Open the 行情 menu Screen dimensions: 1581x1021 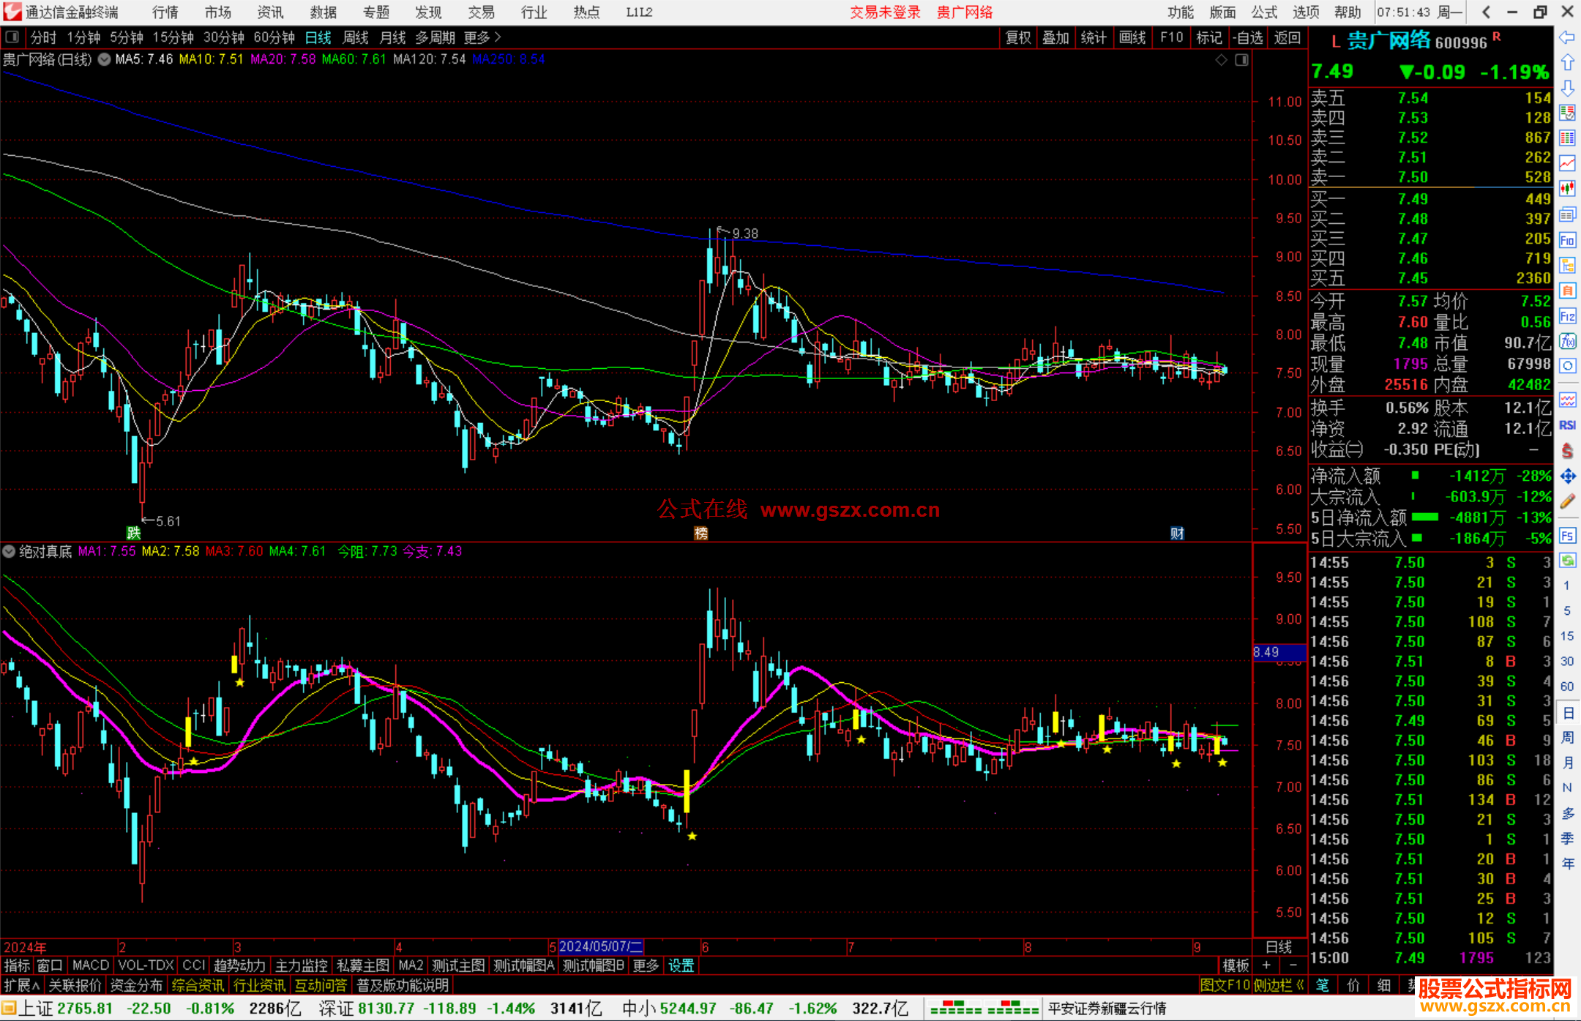(165, 12)
